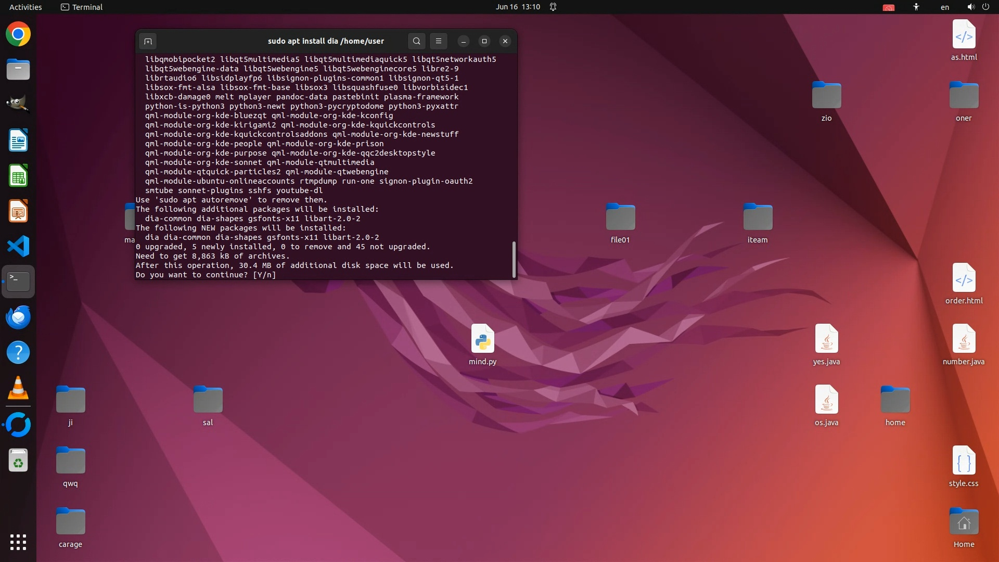Click the date and time clock
This screenshot has width=999, height=562.
click(517, 7)
